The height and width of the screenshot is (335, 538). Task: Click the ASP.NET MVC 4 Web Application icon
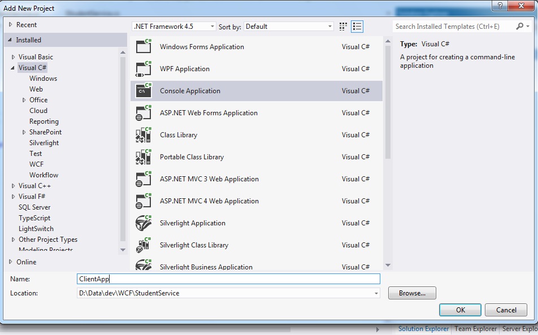144,201
